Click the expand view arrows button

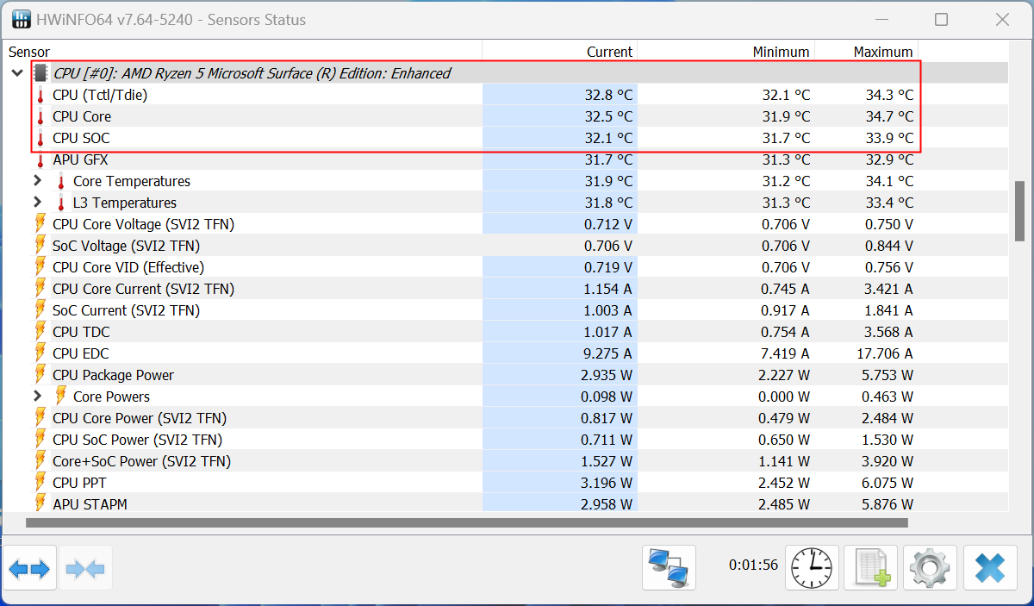(30, 568)
